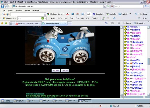Click inside the URL address field
This screenshot has height=108, width=150.
point(58,6)
